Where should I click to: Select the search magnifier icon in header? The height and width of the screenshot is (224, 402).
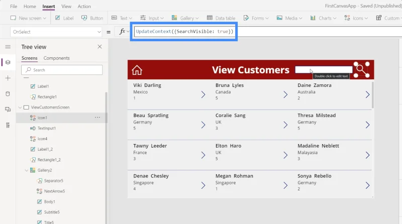coord(361,70)
